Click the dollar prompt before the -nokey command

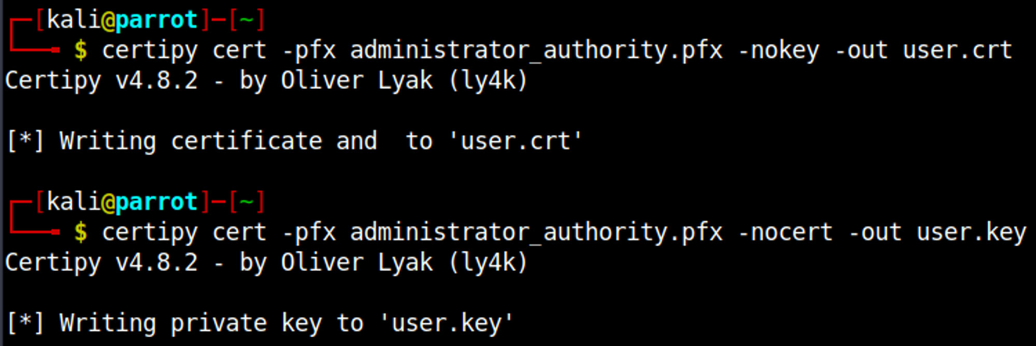[x=80, y=51]
